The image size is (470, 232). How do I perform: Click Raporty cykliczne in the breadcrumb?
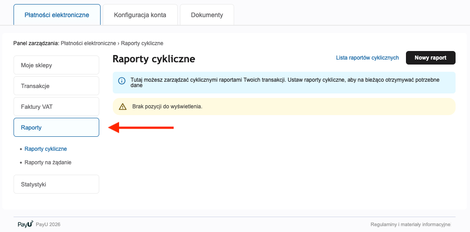142,43
